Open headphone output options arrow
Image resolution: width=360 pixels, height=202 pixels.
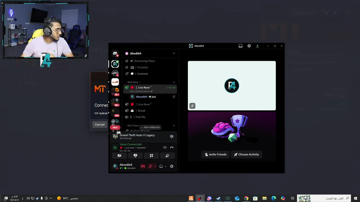pos(166,166)
